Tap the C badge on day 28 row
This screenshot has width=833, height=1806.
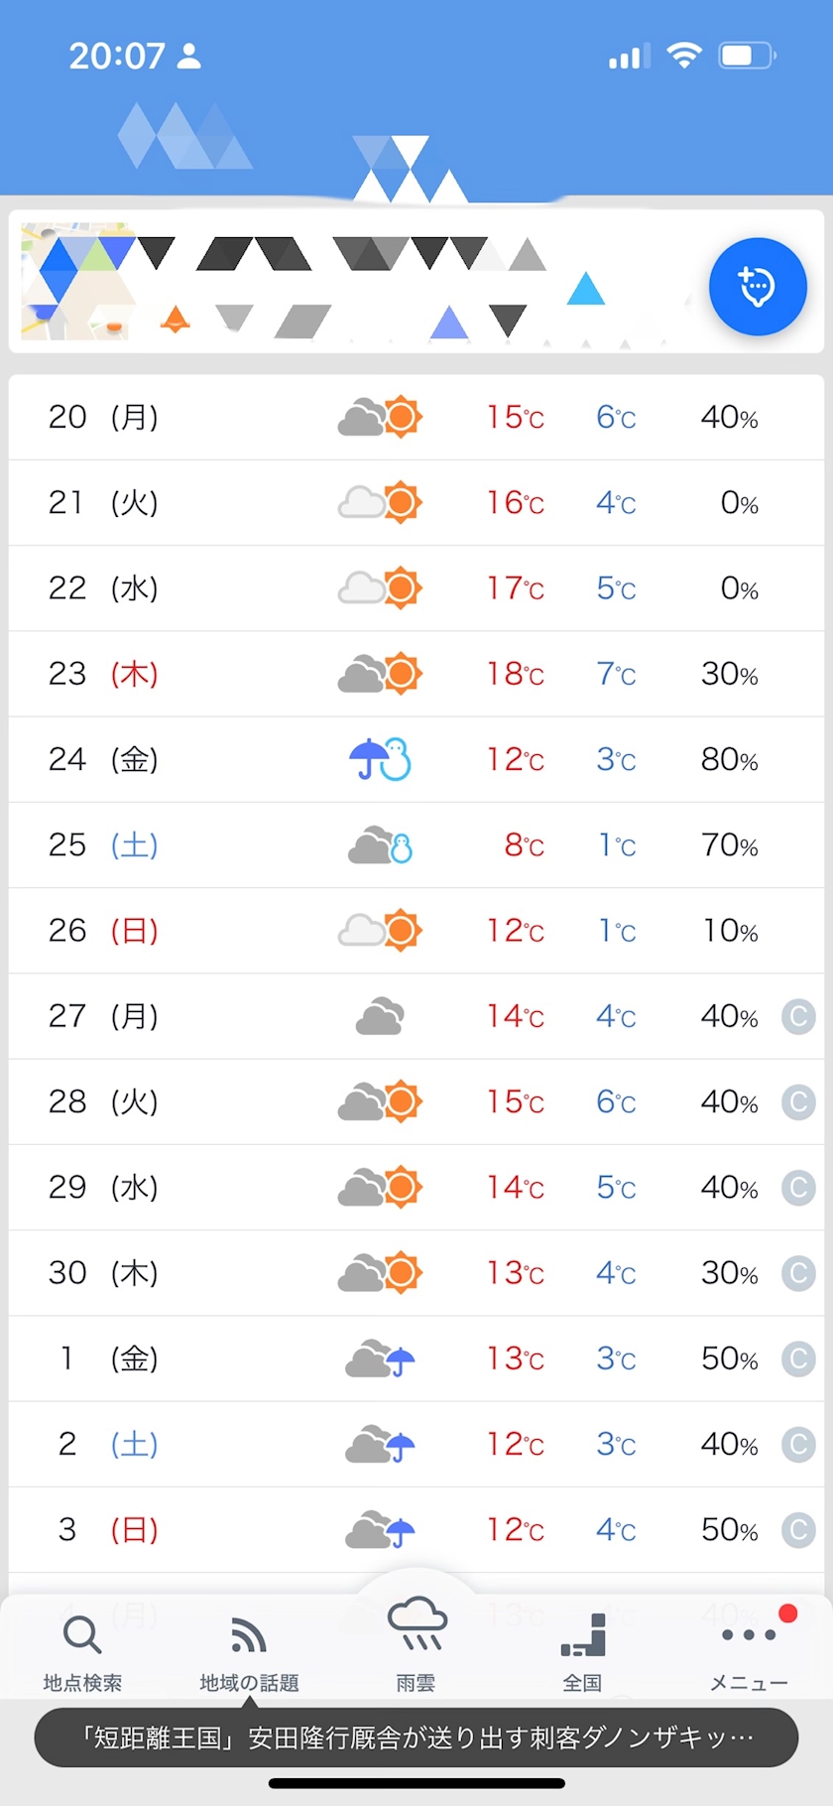[x=798, y=1101]
